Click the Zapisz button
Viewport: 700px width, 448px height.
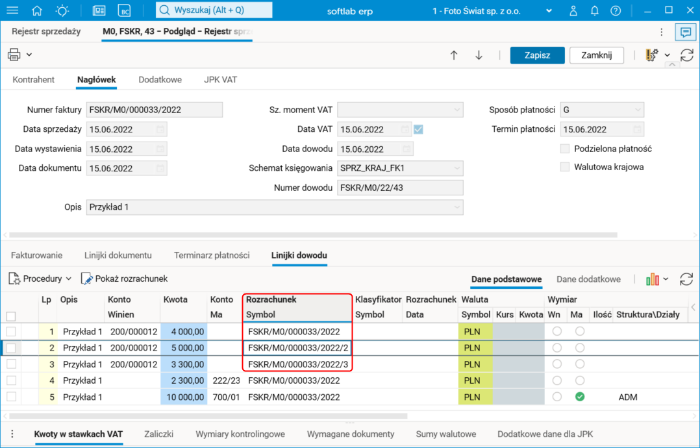point(537,55)
